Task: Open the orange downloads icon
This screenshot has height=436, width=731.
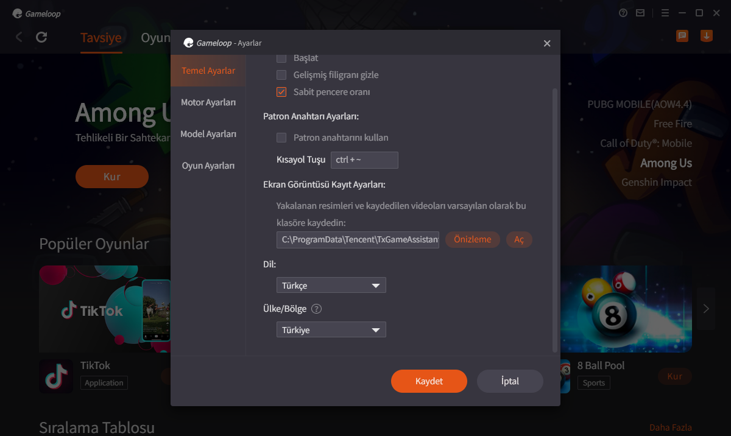Action: click(707, 36)
